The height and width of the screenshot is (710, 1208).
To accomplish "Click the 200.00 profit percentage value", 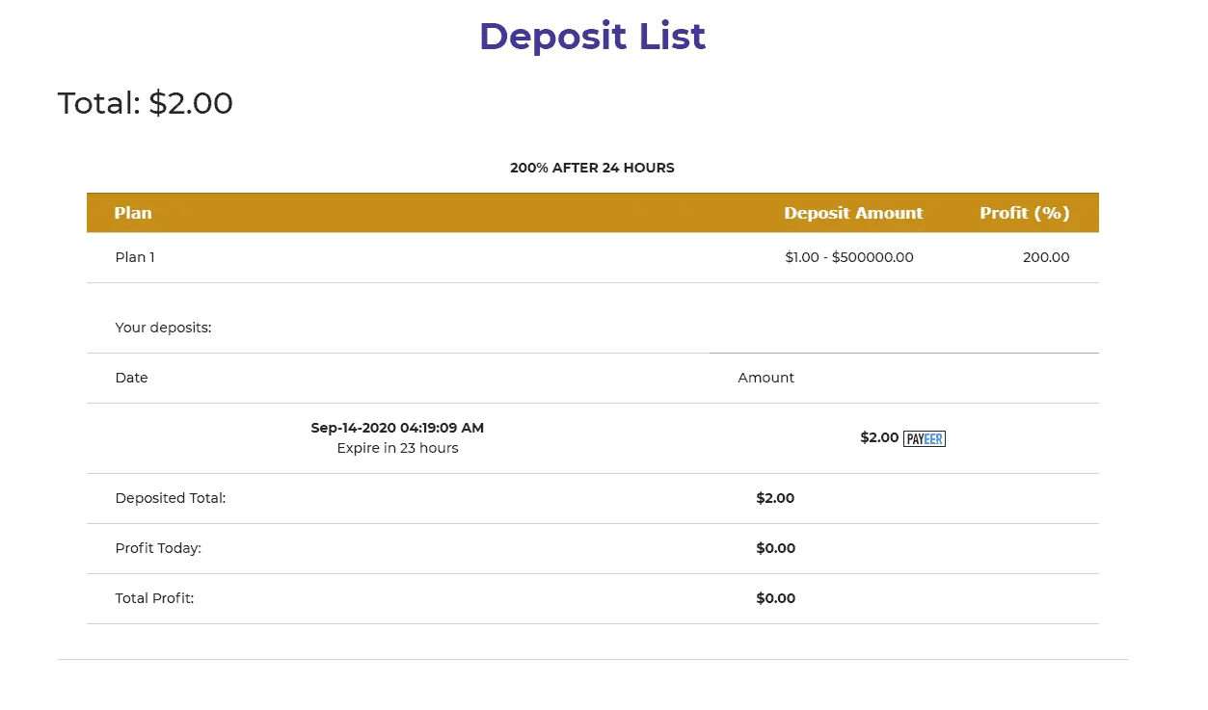I will pyautogui.click(x=1046, y=257).
